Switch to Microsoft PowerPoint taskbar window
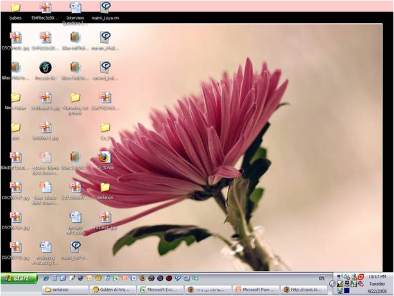Screen dimensions: 394x296 click(257, 290)
